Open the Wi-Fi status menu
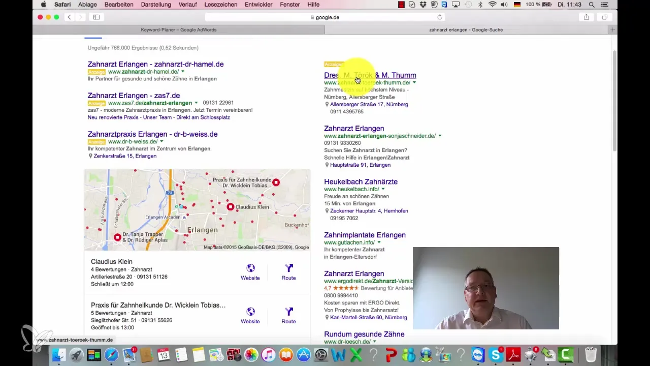The height and width of the screenshot is (366, 650). [492, 5]
